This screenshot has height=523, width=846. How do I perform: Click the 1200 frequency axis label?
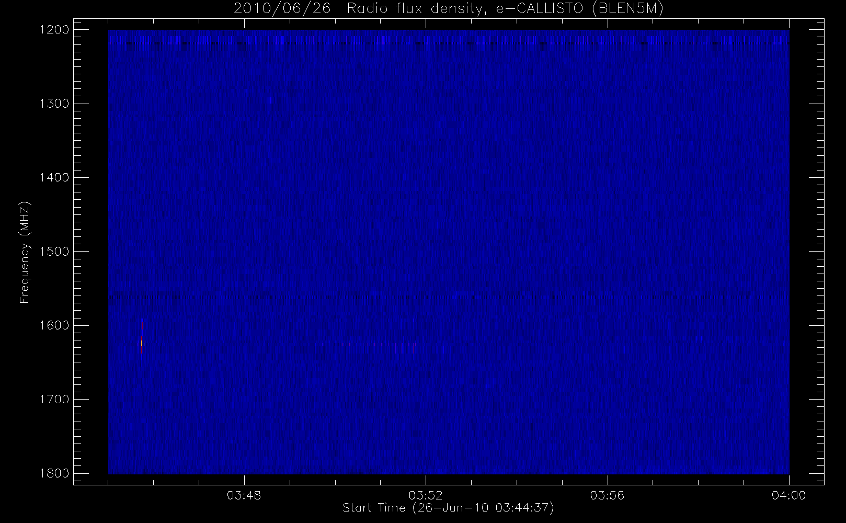(55, 30)
